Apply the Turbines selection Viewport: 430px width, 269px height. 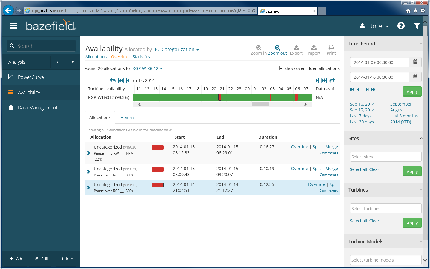click(x=412, y=223)
